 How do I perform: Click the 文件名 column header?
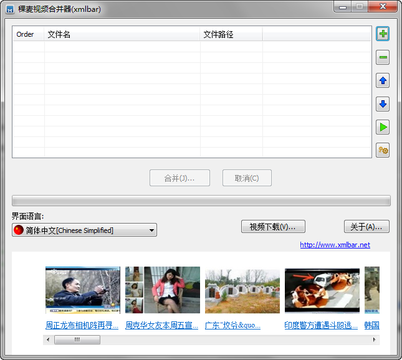(122, 35)
